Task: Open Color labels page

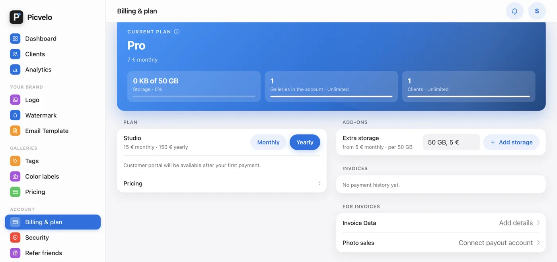Action: click(53, 176)
